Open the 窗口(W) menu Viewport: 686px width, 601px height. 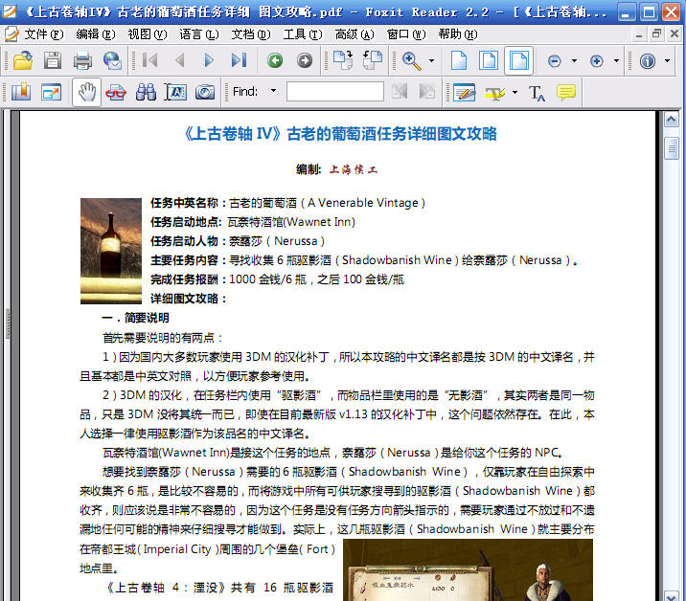(406, 34)
